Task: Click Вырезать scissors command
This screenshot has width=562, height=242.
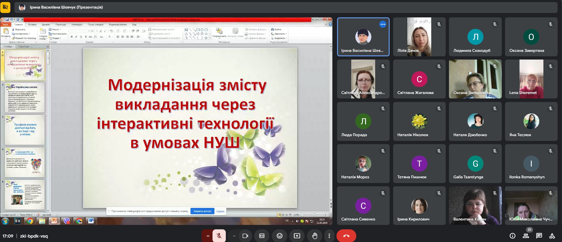Action: tap(19, 29)
